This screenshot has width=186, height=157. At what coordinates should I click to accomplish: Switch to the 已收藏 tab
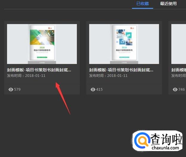tap(142, 4)
